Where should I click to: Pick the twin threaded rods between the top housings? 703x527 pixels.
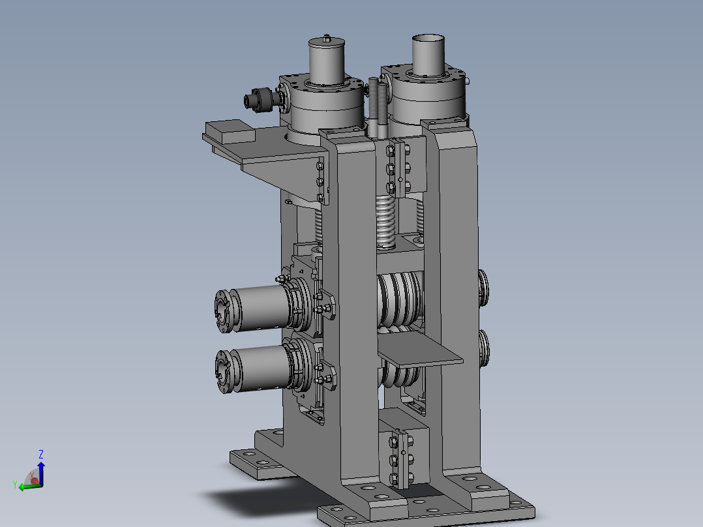coord(378,107)
